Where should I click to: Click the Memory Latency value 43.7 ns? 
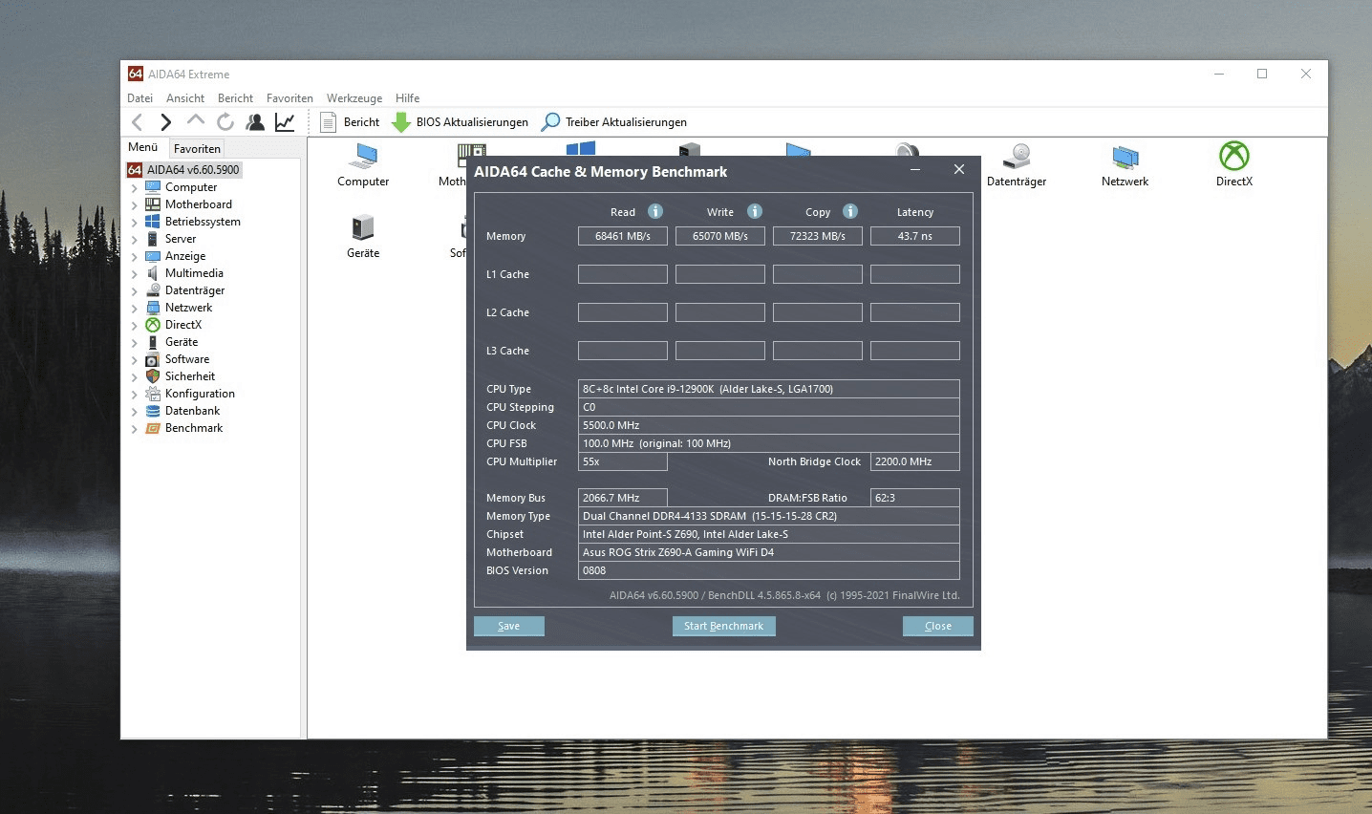tap(915, 236)
